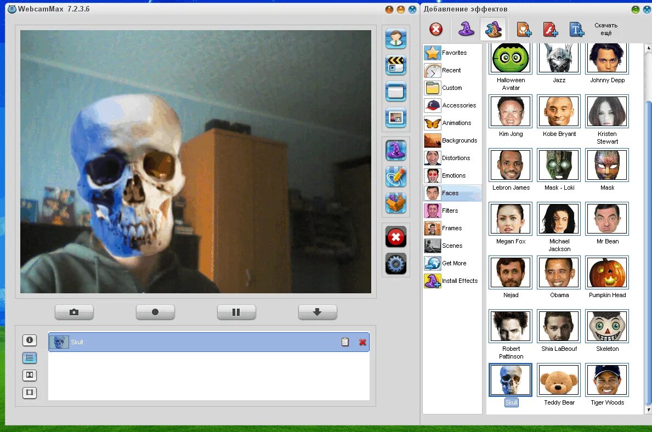Apply the Kobe Bryant face
This screenshot has height=432, width=652.
559,111
